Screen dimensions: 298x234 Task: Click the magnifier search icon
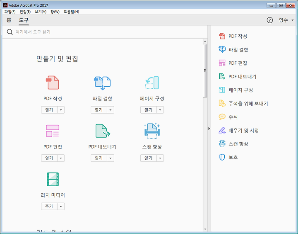pos(10,32)
